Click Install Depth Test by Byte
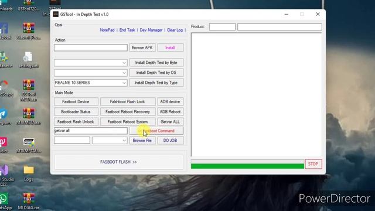 click(156, 63)
